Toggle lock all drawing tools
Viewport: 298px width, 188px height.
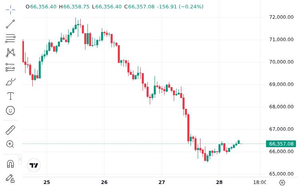(10, 178)
